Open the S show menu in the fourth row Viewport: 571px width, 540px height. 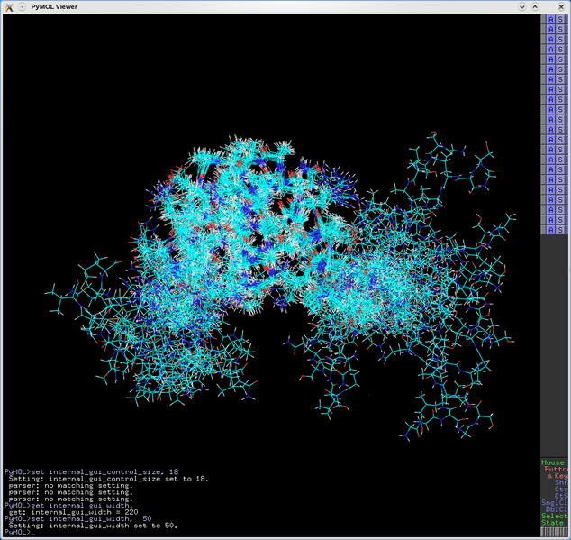[561, 49]
